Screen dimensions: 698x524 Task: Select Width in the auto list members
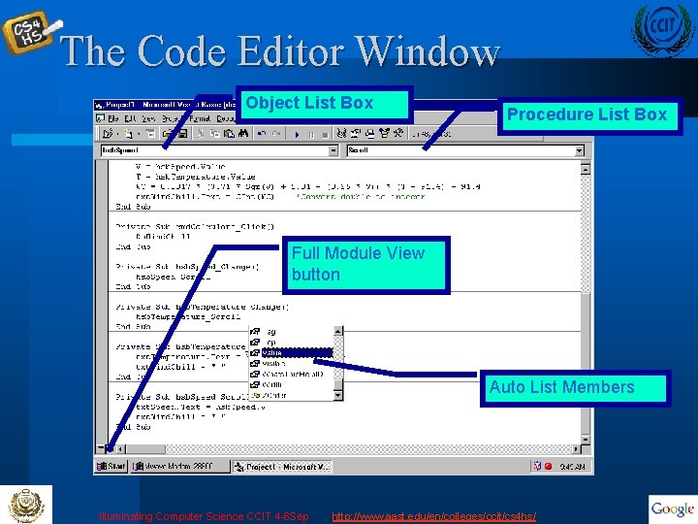coord(272,384)
